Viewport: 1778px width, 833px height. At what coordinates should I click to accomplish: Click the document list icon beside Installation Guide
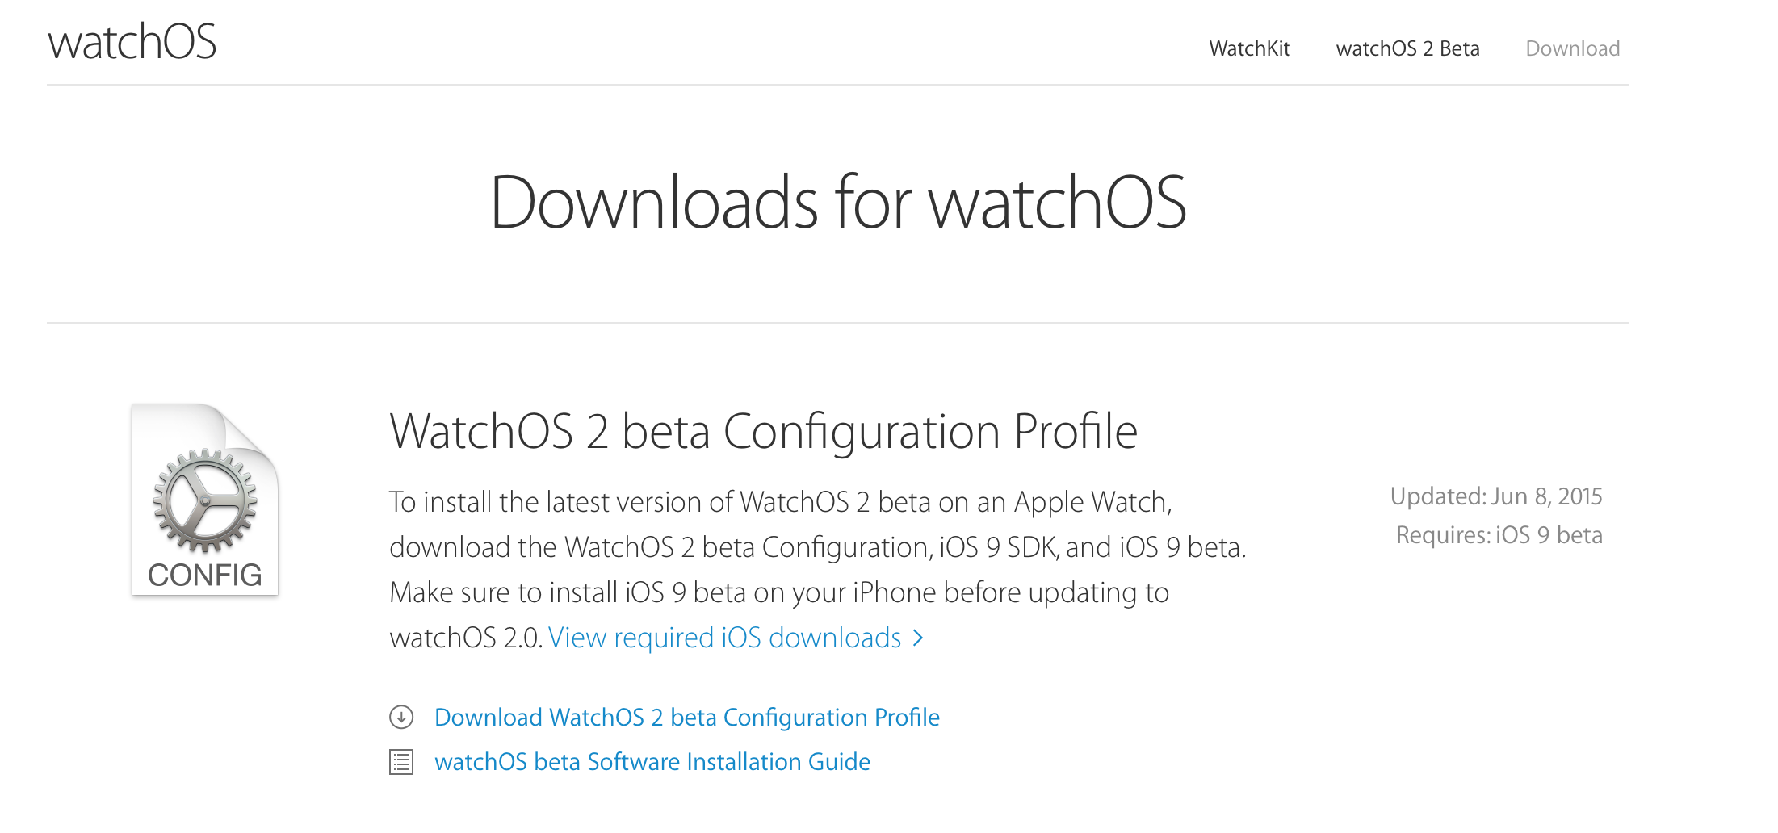(401, 762)
